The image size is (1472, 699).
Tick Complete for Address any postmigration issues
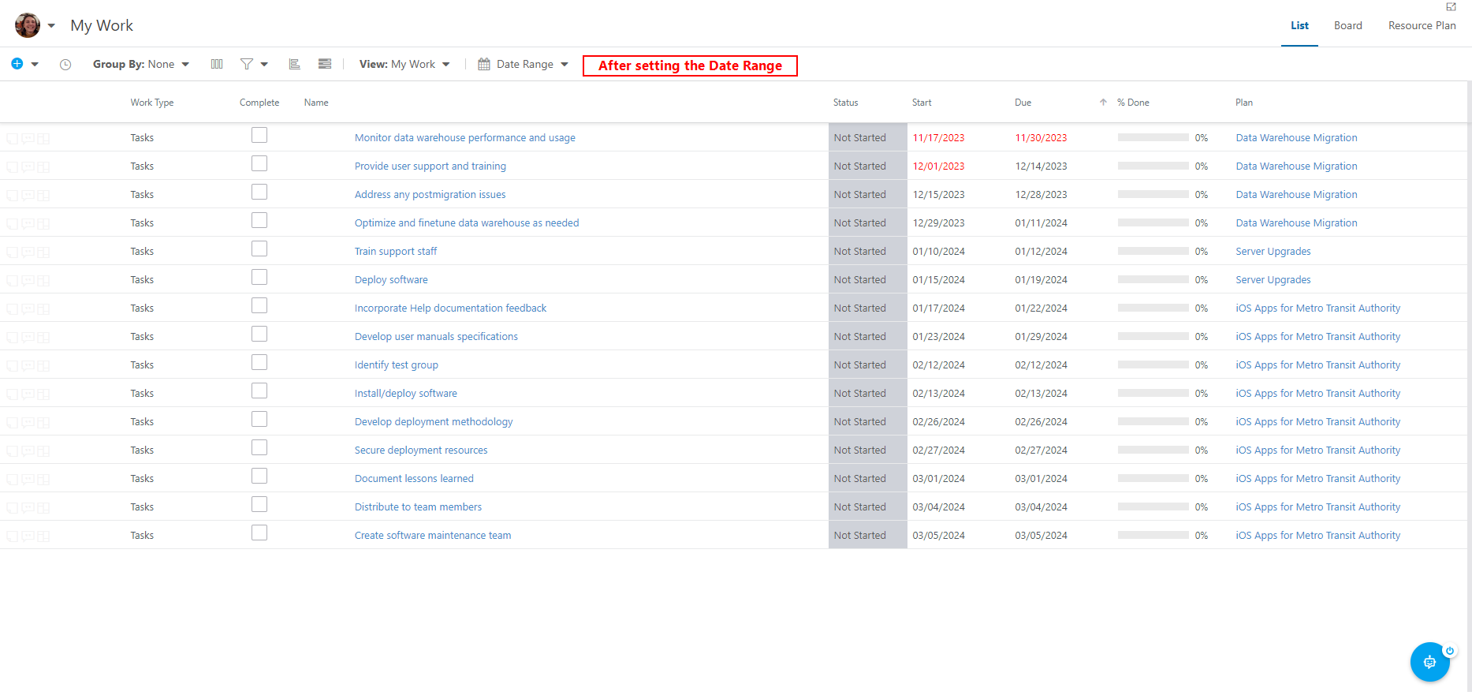pyautogui.click(x=259, y=192)
